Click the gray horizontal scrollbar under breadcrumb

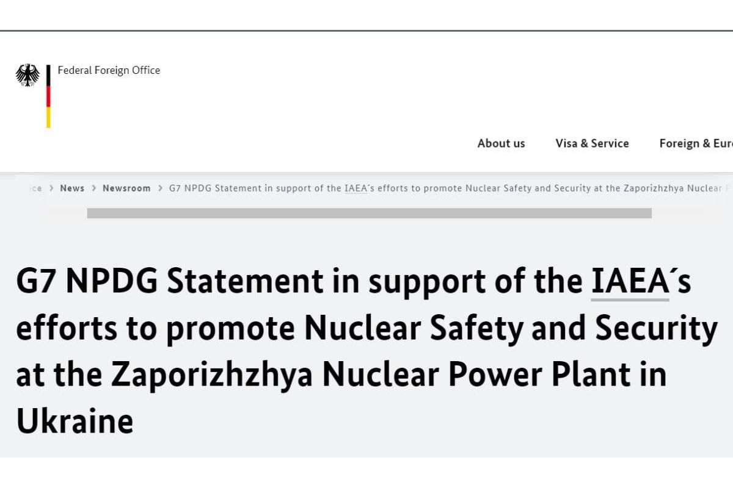[369, 213]
